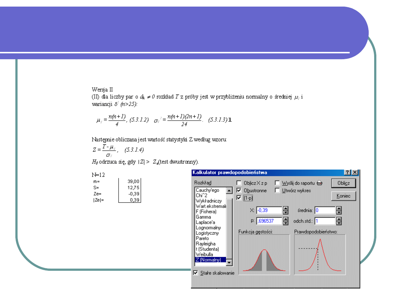Image resolution: width=395 pixels, height=296 pixels.
Task: Decrease p value with the down spinner
Action: point(285,223)
